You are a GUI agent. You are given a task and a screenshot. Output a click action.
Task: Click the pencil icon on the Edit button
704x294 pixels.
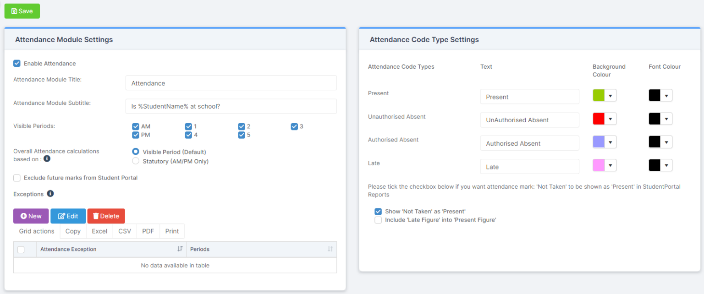point(60,216)
